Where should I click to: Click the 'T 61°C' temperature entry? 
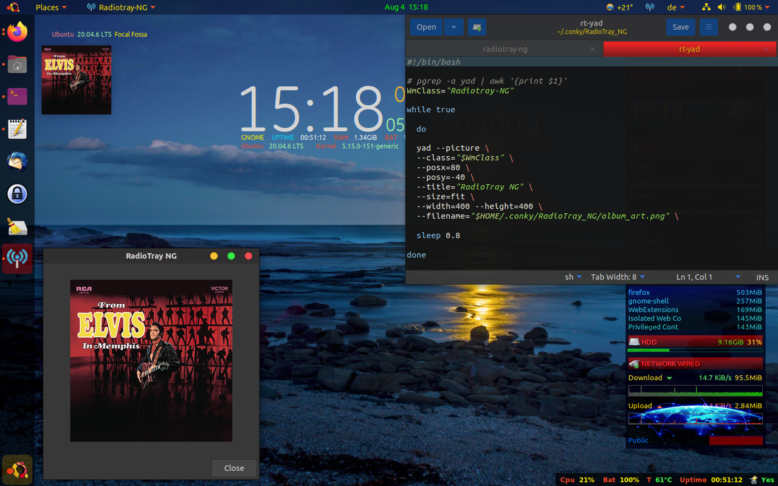coord(659,480)
